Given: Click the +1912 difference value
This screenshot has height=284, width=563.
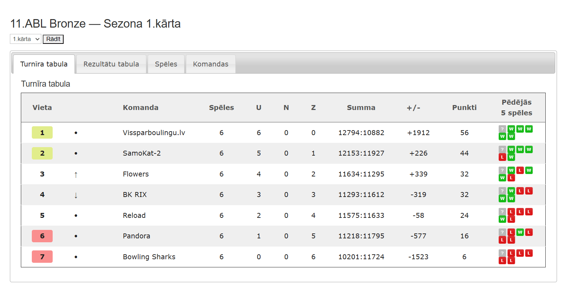Looking at the screenshot, I should click(418, 133).
